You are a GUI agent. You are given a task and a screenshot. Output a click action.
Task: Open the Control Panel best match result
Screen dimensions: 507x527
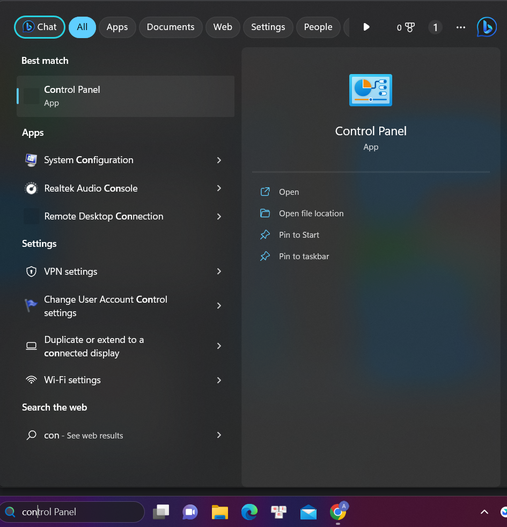(126, 96)
